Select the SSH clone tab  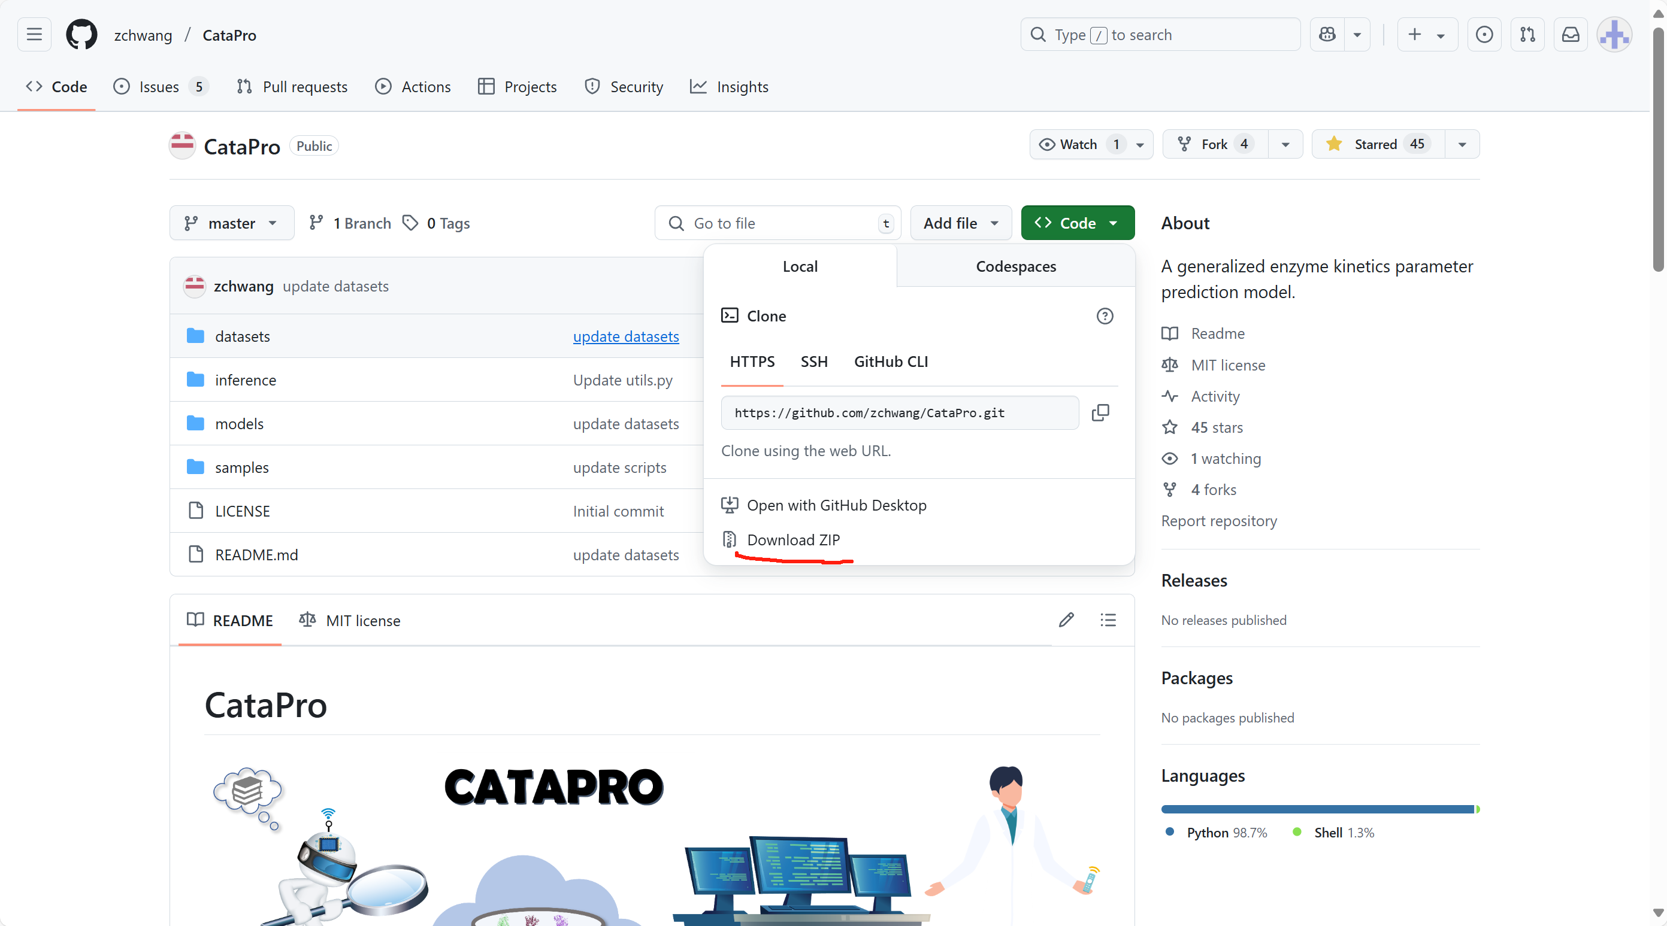pyautogui.click(x=813, y=362)
